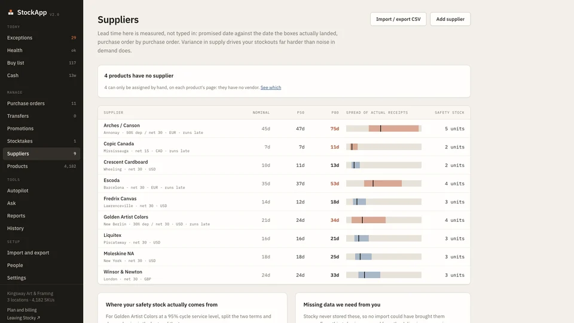Click the P80 column header
This screenshot has width=574, height=323.
click(x=335, y=112)
